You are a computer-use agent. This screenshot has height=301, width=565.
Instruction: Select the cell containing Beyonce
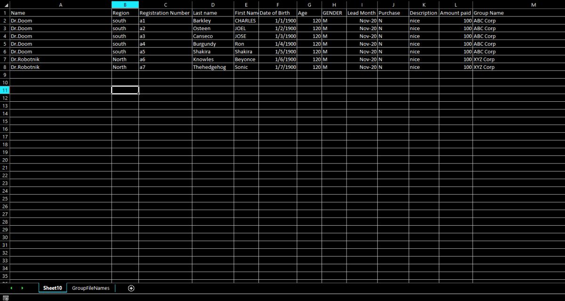246,59
